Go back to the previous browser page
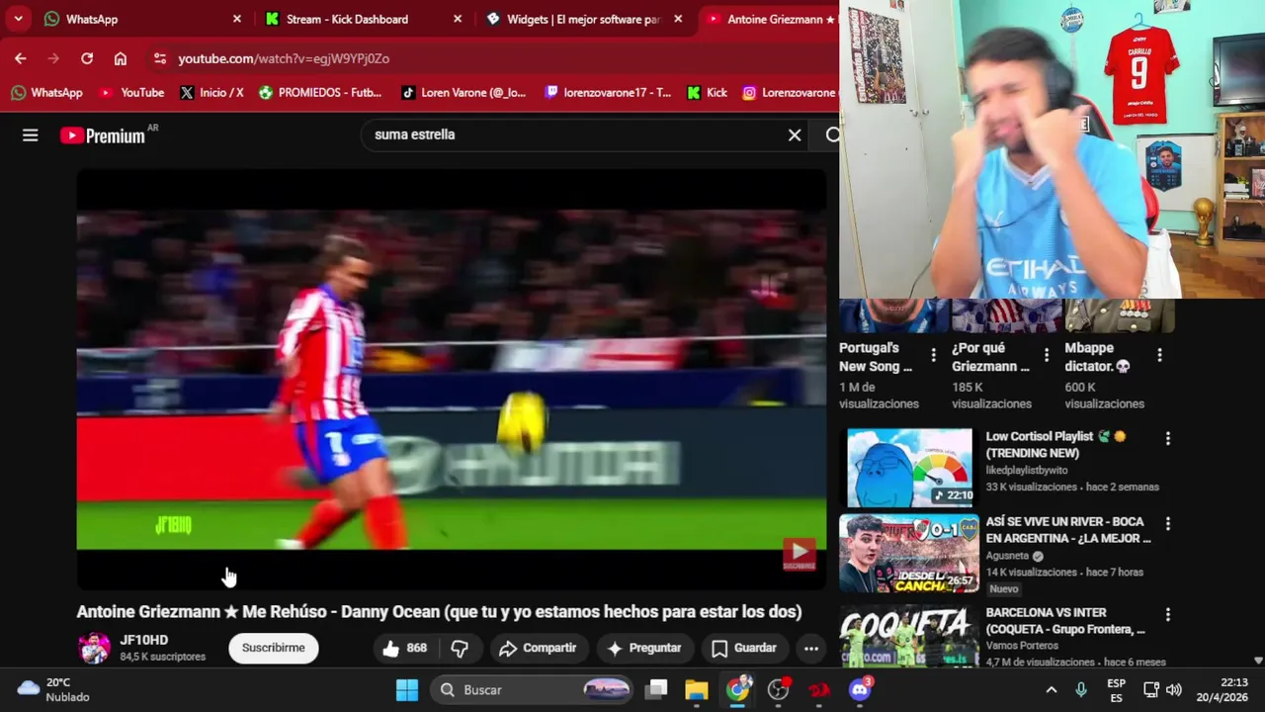1265x712 pixels. click(21, 58)
